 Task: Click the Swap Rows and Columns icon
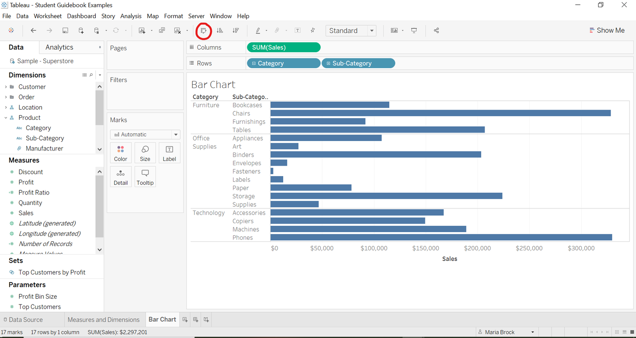coord(204,30)
